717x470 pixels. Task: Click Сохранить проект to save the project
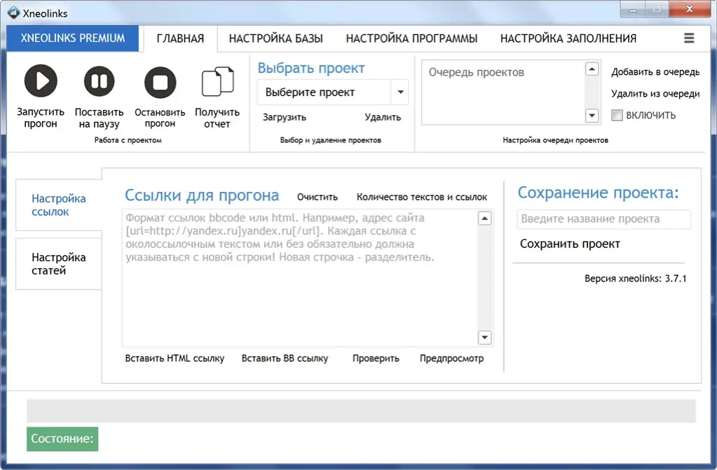pos(568,244)
